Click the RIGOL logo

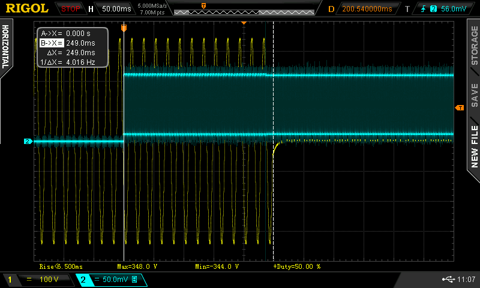[x=27, y=8]
